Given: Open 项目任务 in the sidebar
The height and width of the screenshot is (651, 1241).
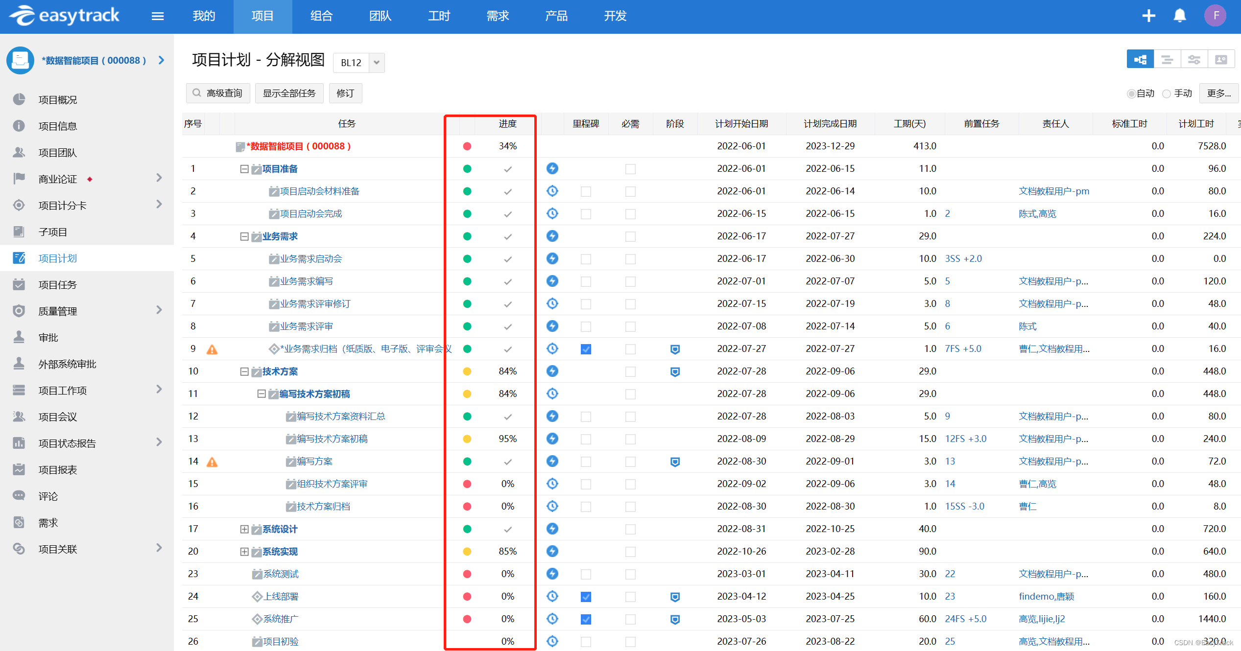Looking at the screenshot, I should [x=57, y=285].
